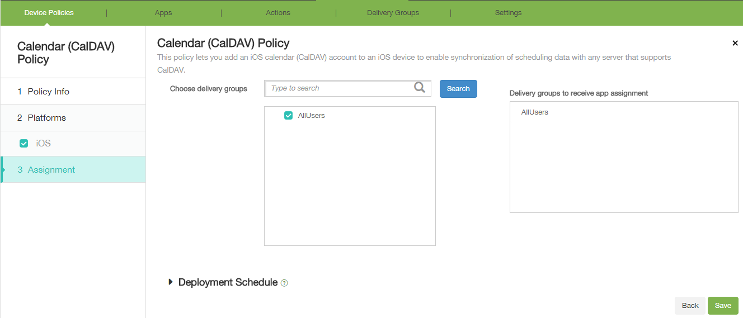Viewport: 743px width, 318px height.
Task: Expand the Deployment Schedule section
Action: pyautogui.click(x=171, y=282)
